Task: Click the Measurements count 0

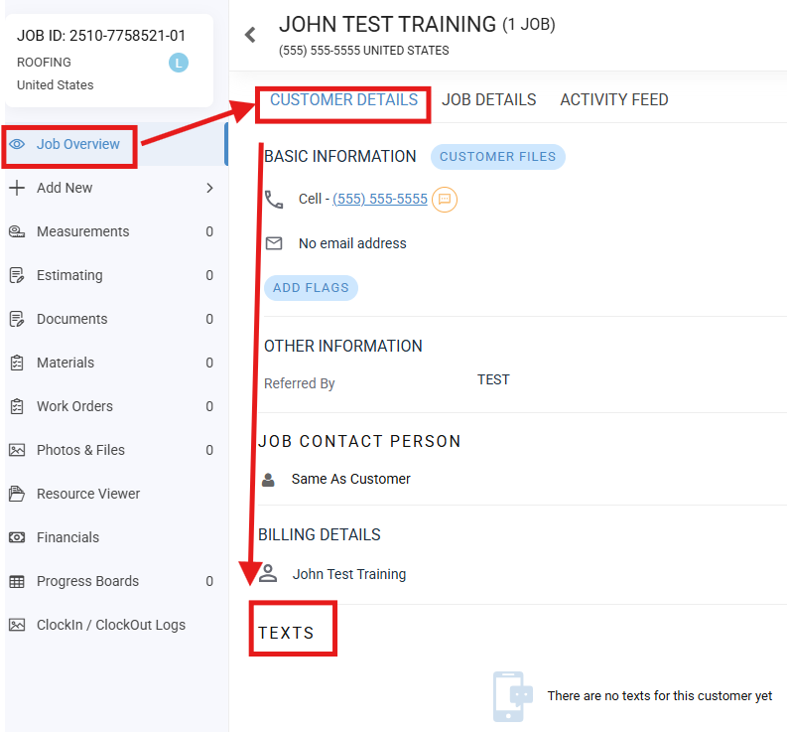Action: click(x=209, y=231)
